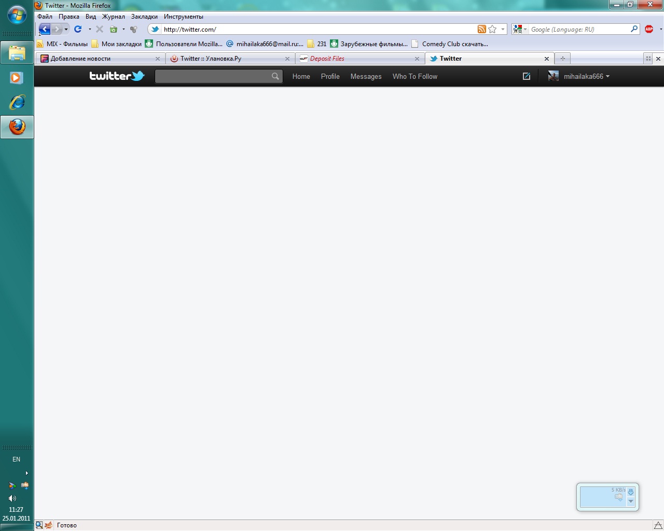Close the Twitter :: Улановка.Ру tab
The width and height of the screenshot is (664, 531).
click(x=287, y=59)
